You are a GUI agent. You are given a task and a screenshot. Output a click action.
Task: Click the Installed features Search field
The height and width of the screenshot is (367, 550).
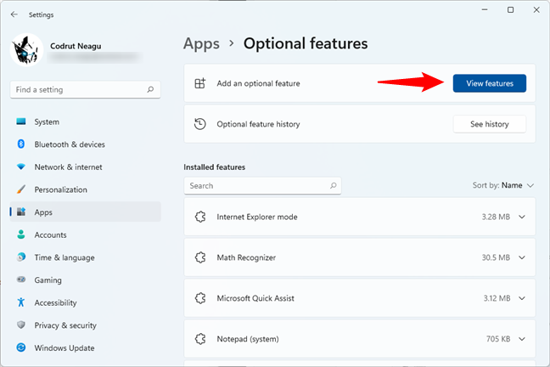coord(262,186)
